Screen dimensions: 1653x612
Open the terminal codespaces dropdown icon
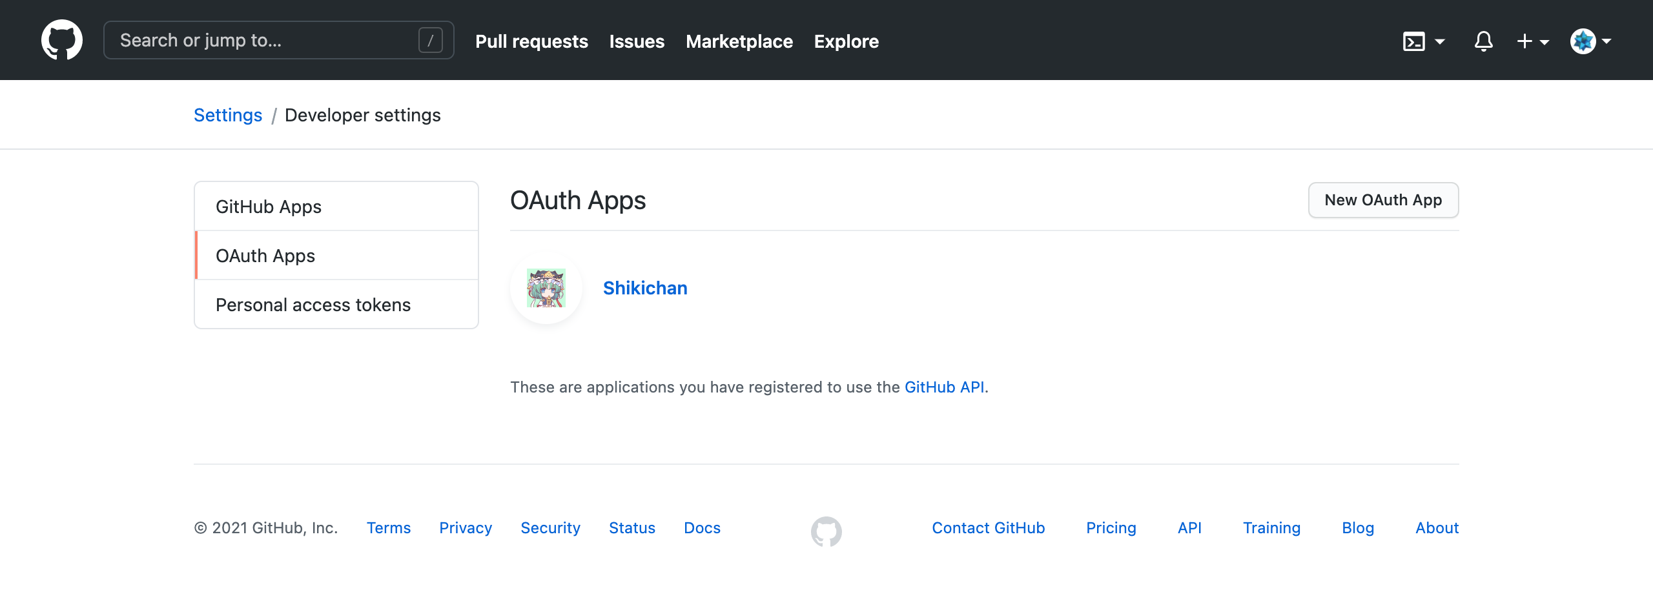pyautogui.click(x=1424, y=41)
